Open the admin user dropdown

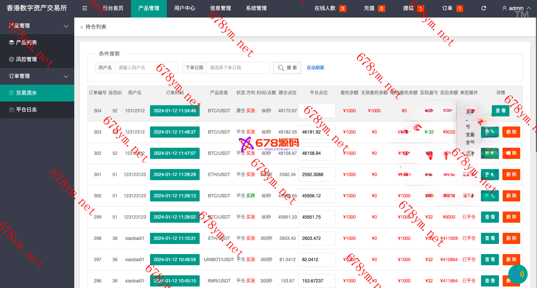(516, 8)
